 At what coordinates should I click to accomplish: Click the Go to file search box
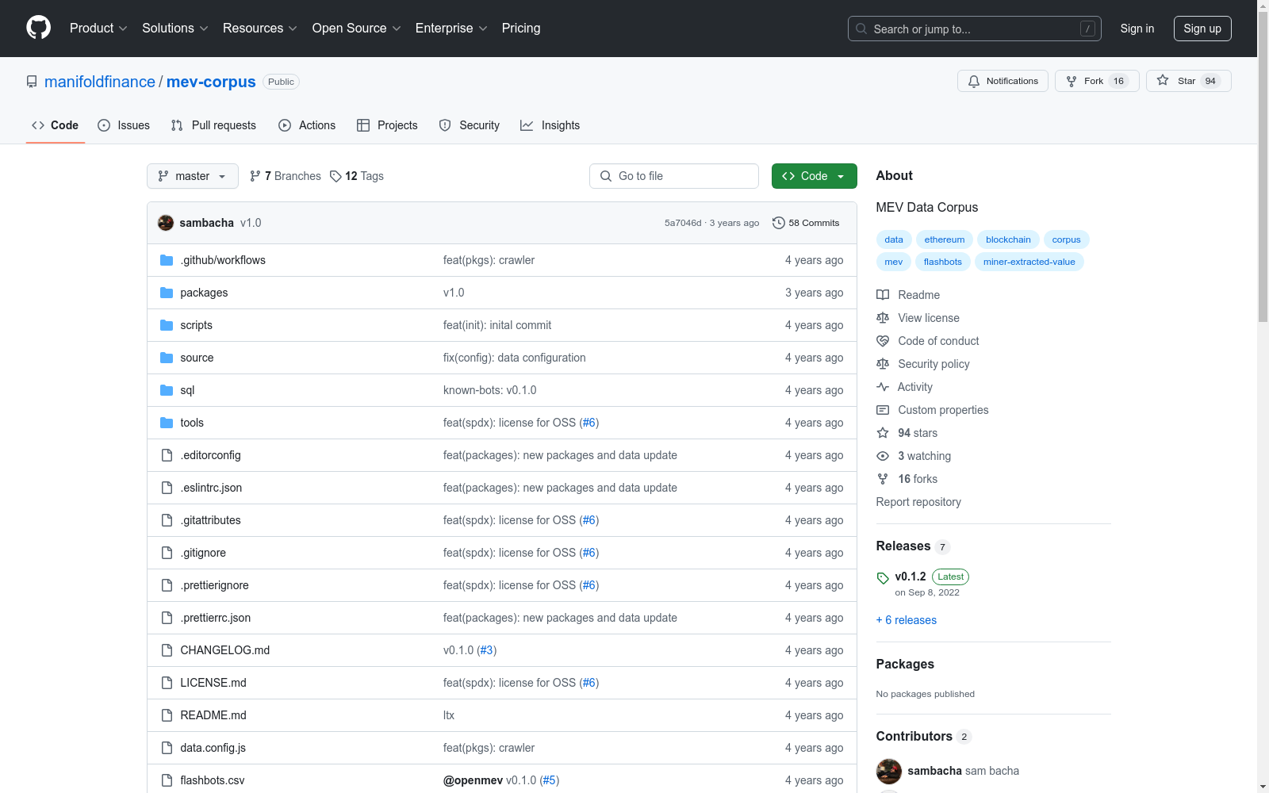(674, 176)
